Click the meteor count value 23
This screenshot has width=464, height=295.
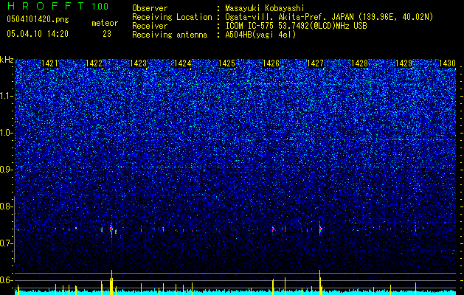coord(107,34)
